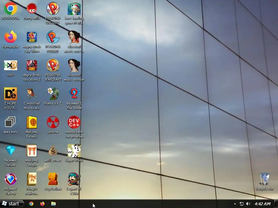278x208 pixels.
Task: Open the network status tray icon
Action: pyautogui.click(x=241, y=204)
